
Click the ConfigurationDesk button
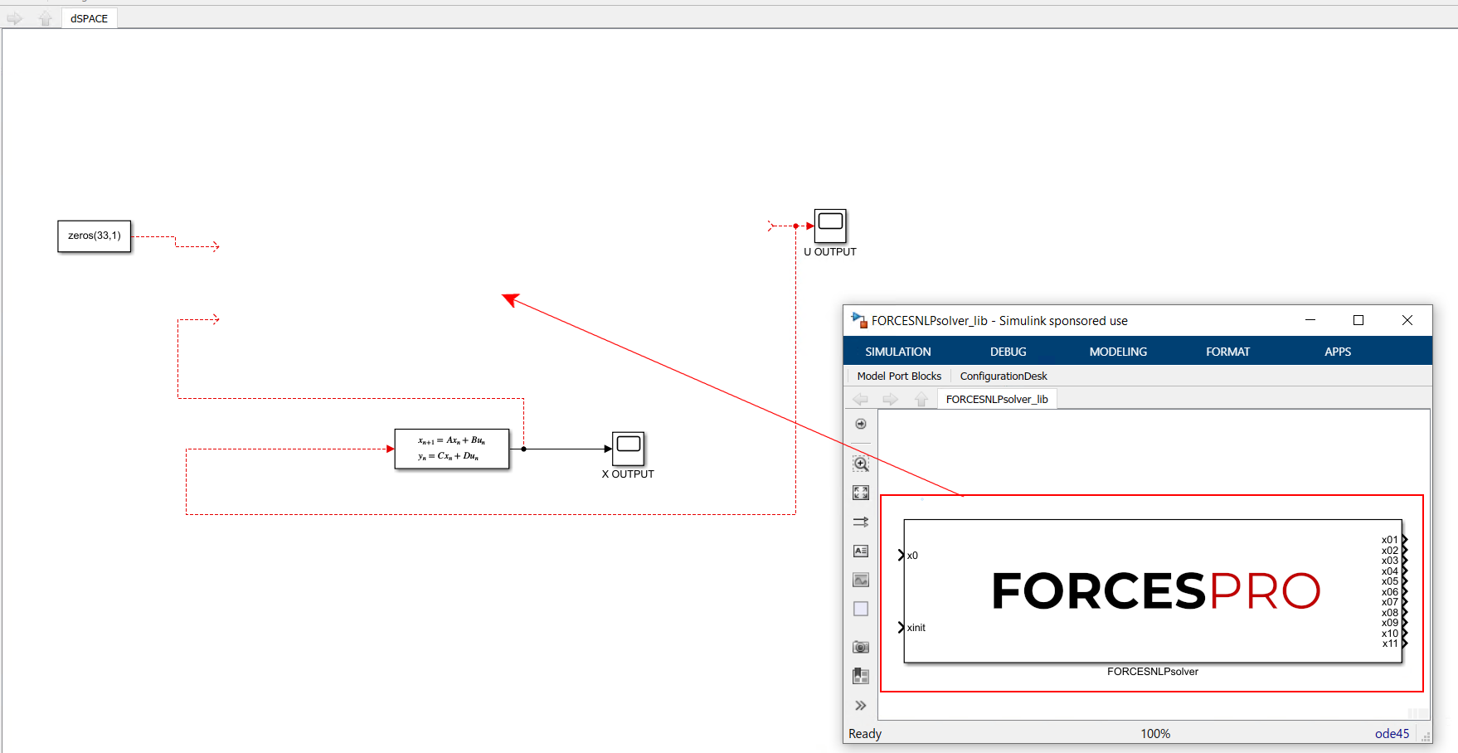click(1004, 376)
